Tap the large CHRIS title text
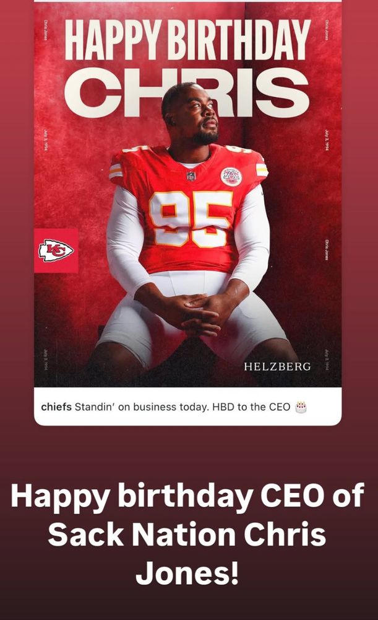This screenshot has width=378, height=620. point(186,92)
